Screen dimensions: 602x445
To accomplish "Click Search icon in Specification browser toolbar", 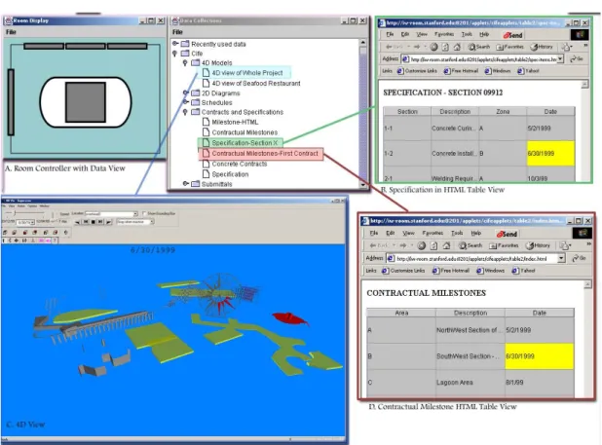I will (478, 47).
